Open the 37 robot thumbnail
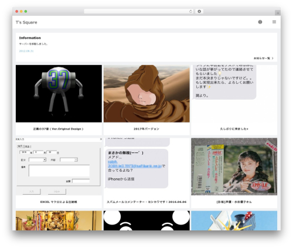The height and width of the screenshot is (248, 293). pos(59,94)
